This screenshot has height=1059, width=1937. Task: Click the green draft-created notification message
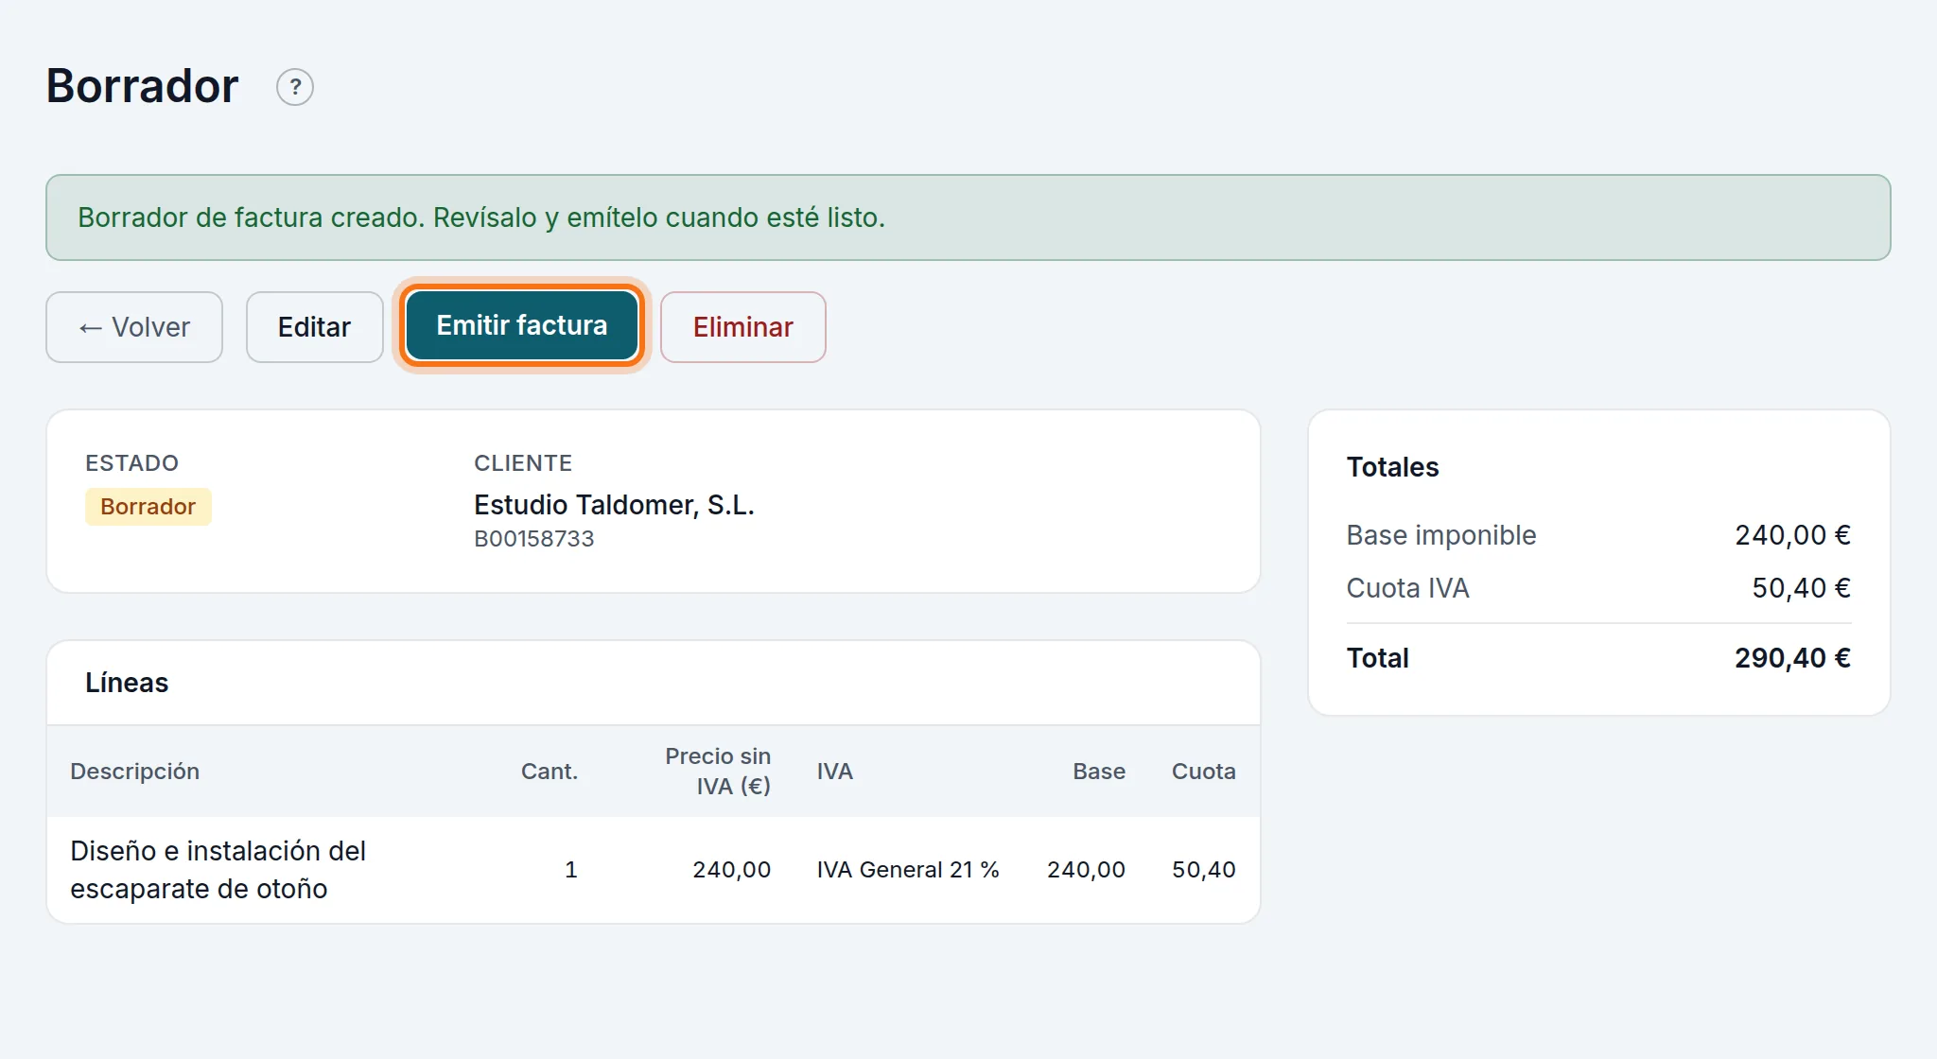[x=968, y=217]
